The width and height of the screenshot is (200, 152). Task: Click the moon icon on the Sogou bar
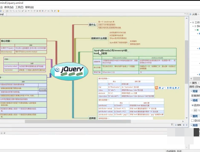(x=163, y=88)
